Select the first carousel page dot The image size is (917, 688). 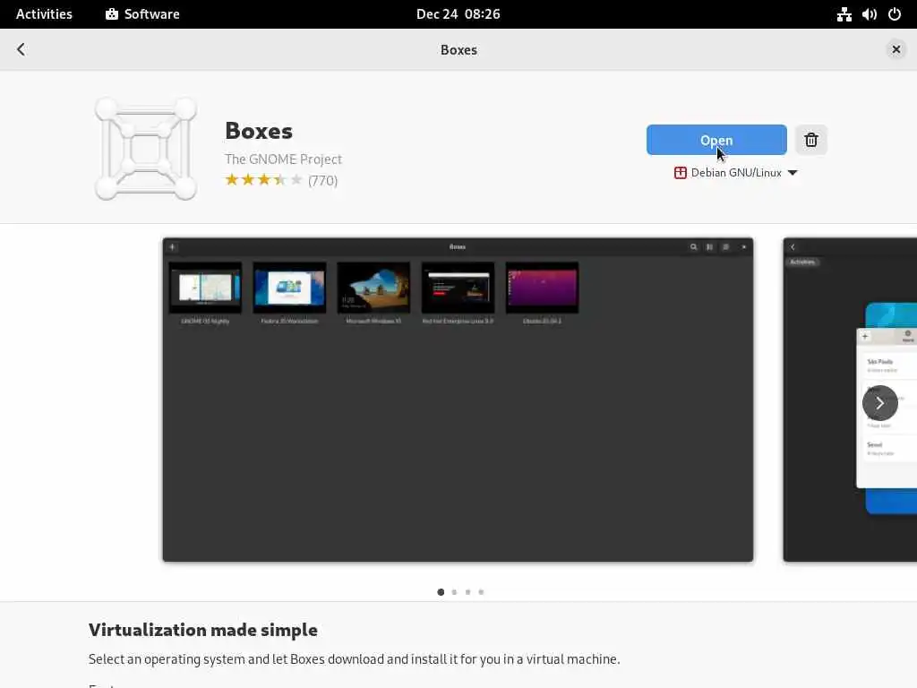[x=441, y=592]
